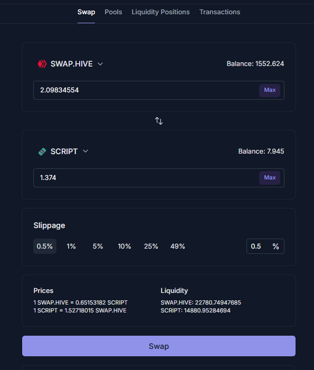Image resolution: width=314 pixels, height=370 pixels.
Task: Set slippage to 49%
Action: (x=178, y=246)
